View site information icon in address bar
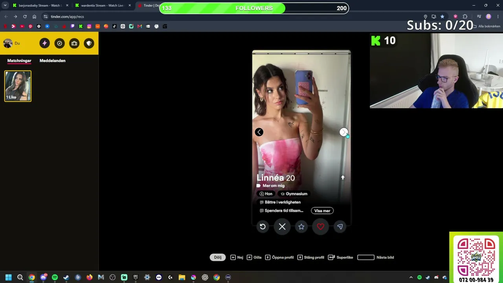This screenshot has height=283, width=503. click(x=46, y=17)
